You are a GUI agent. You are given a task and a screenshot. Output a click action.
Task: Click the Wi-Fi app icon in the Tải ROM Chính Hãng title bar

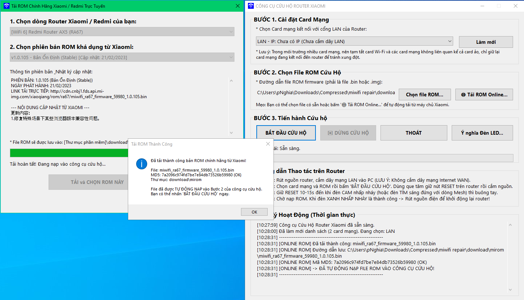(x=6, y=6)
